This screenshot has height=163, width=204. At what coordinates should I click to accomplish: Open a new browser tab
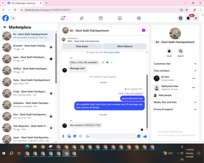click(47, 3)
